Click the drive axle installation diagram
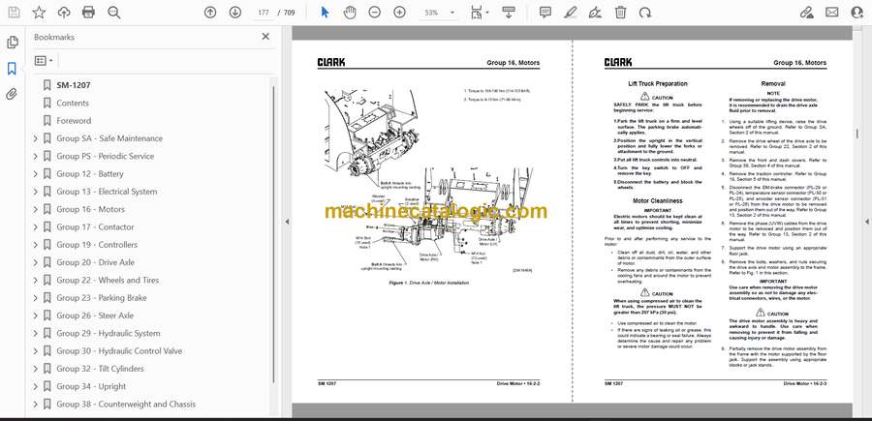Viewport: 872px width, 421px height. (428, 183)
